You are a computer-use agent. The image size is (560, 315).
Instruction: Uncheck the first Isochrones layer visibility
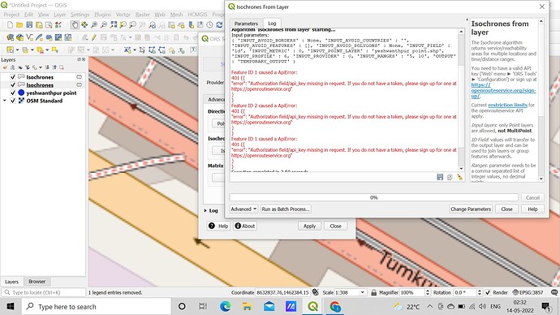13,77
